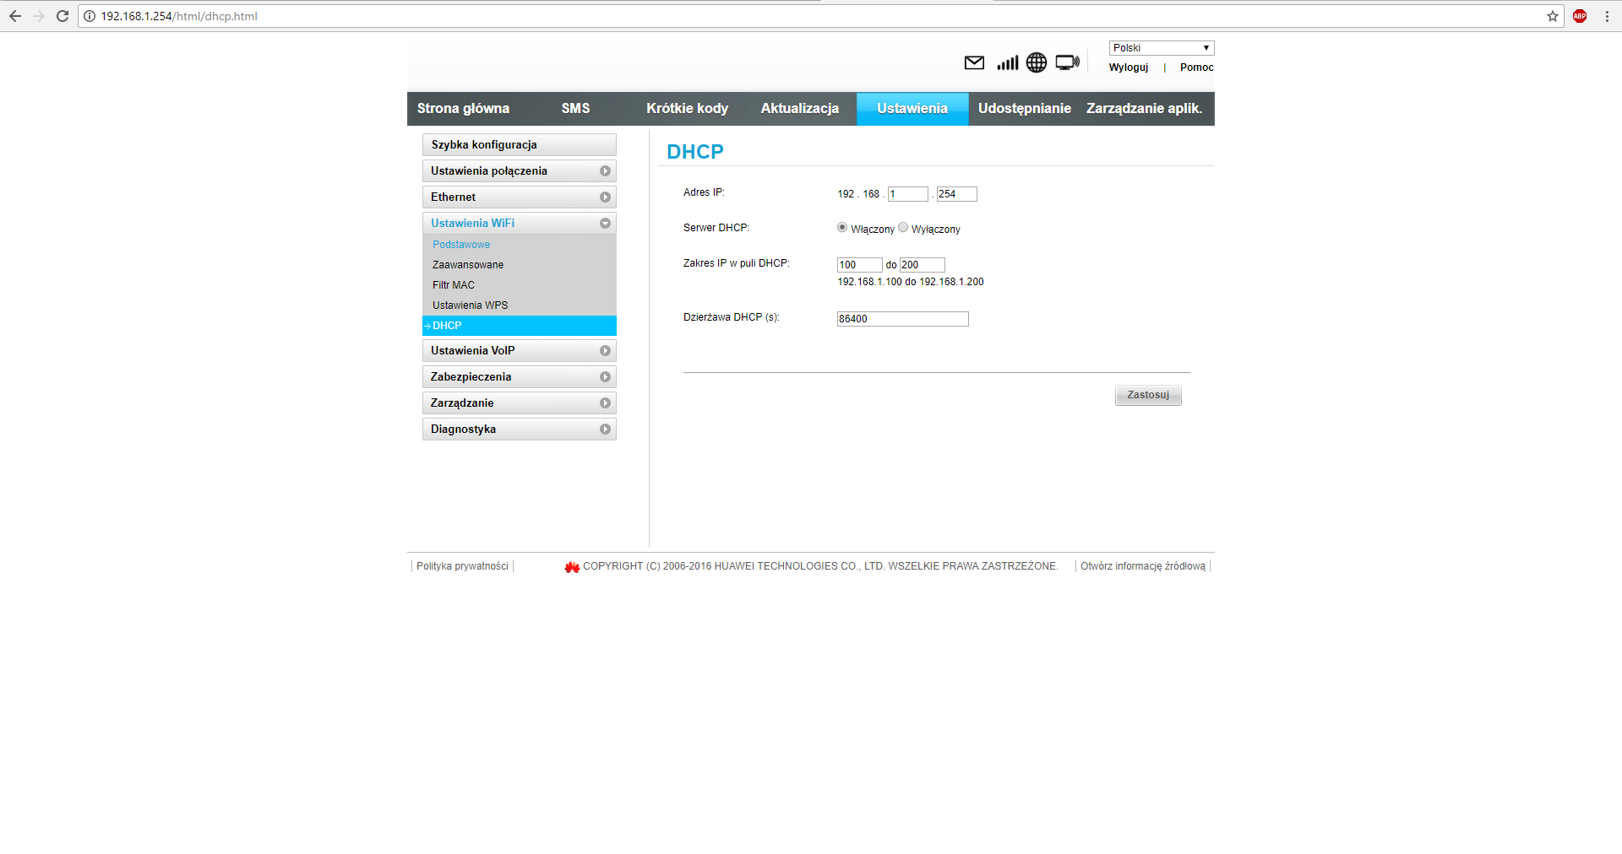This screenshot has width=1622, height=854.
Task: Open Szybka konfiguracja menu item
Action: pos(520,145)
